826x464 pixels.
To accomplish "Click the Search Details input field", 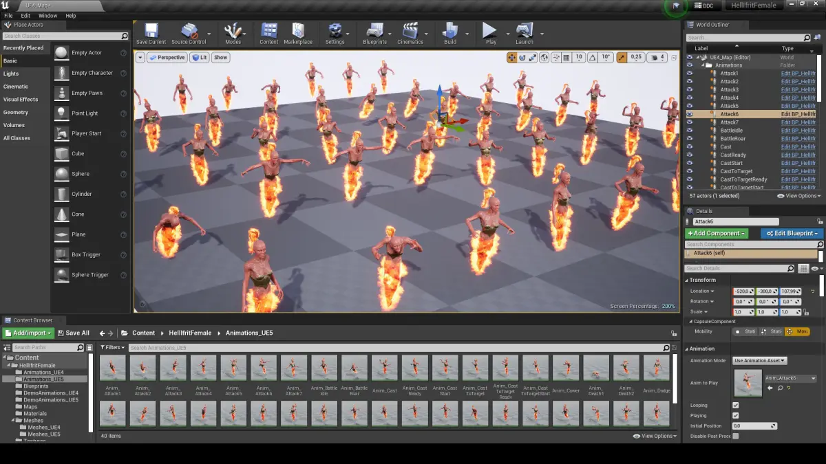I will (741, 268).
